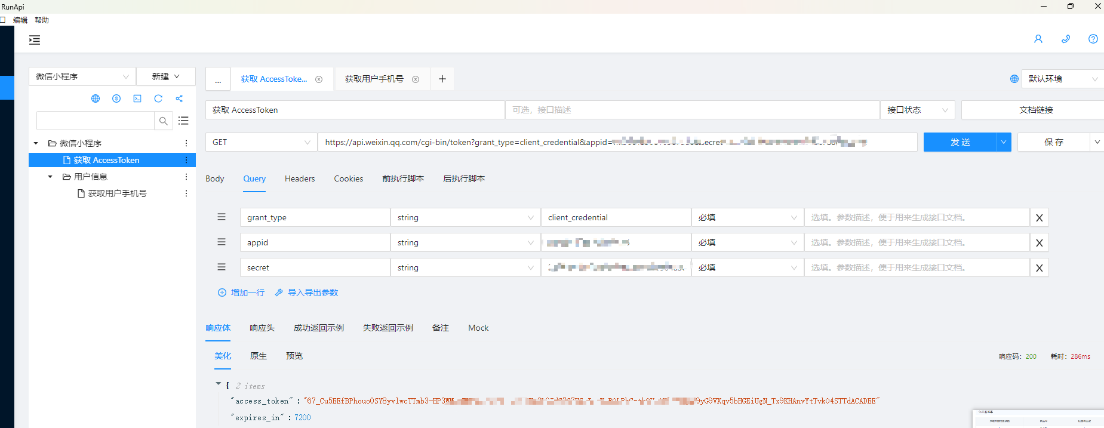1104x428 pixels.
Task: Click 导入导出参数 link
Action: pos(306,292)
